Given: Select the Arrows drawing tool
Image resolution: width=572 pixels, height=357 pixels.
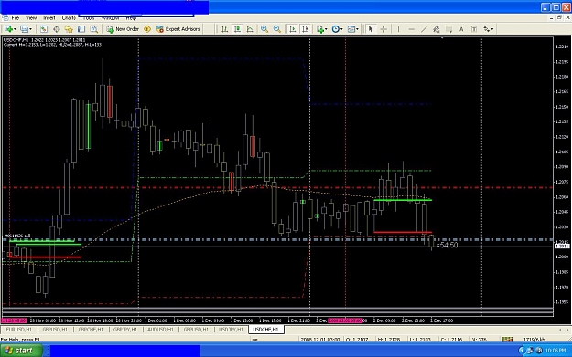Looking at the screenshot, I should click(x=487, y=29).
